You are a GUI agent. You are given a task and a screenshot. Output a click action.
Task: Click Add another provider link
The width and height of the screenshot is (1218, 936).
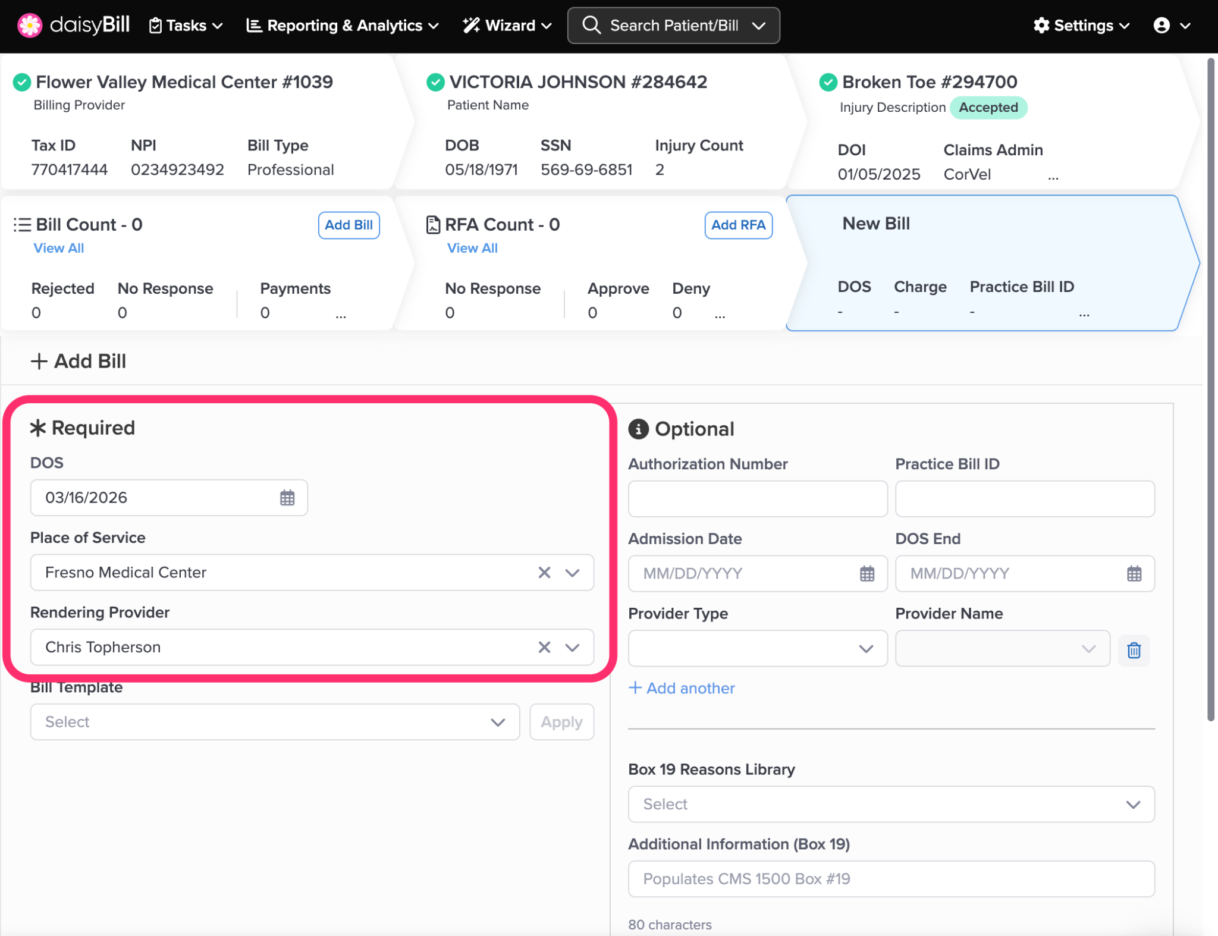point(682,688)
